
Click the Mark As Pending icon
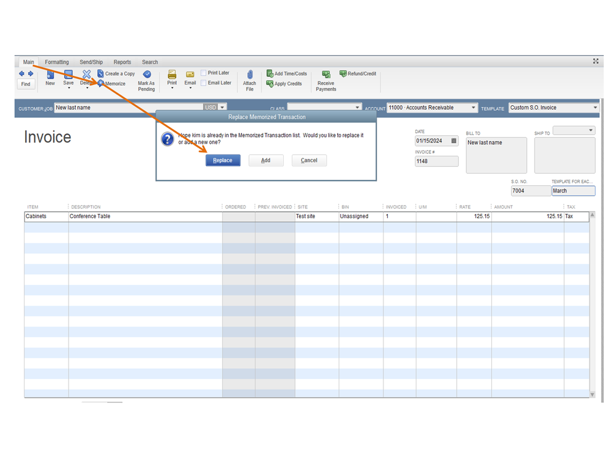(x=147, y=75)
